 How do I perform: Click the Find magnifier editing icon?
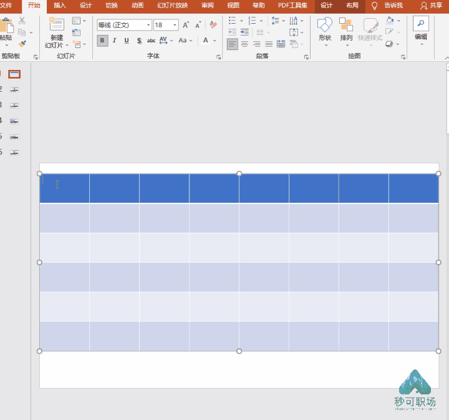(421, 24)
